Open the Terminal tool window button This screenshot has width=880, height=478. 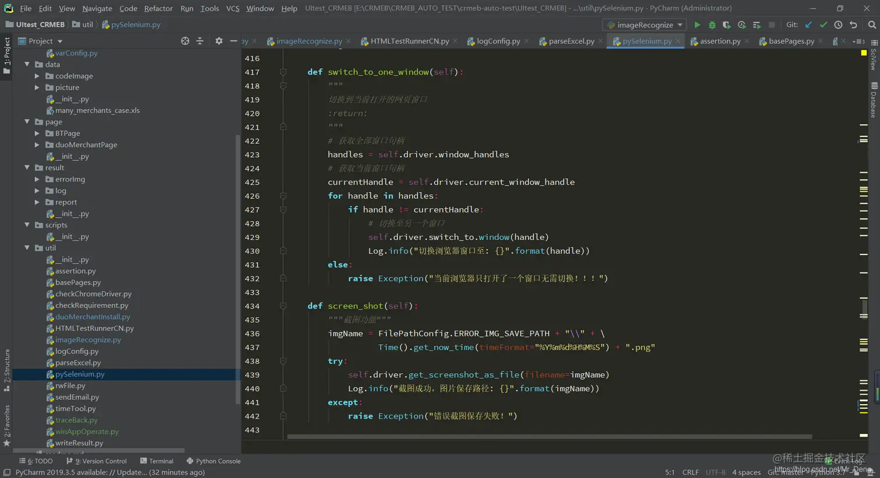pos(157,461)
